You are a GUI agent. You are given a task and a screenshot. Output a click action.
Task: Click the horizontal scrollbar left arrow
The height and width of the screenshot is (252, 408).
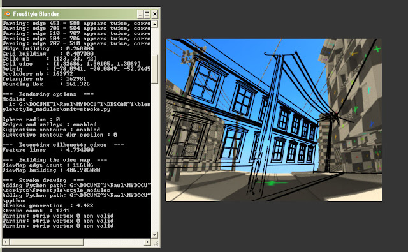(x=6, y=242)
